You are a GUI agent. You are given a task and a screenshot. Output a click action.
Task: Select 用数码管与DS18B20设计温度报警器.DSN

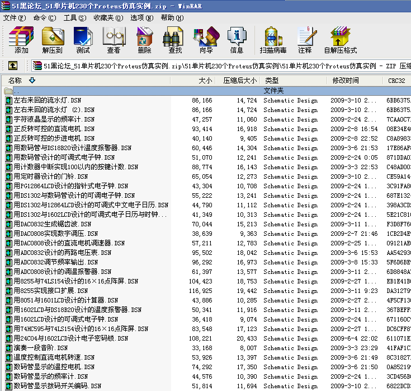pos(73,148)
